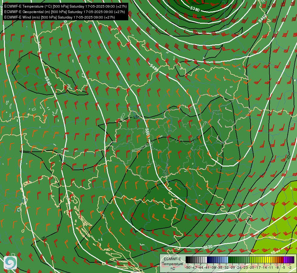The height and width of the screenshot is (273, 297).
Task: Click the 5520 geopotential contour label
Action: [x=208, y=247]
